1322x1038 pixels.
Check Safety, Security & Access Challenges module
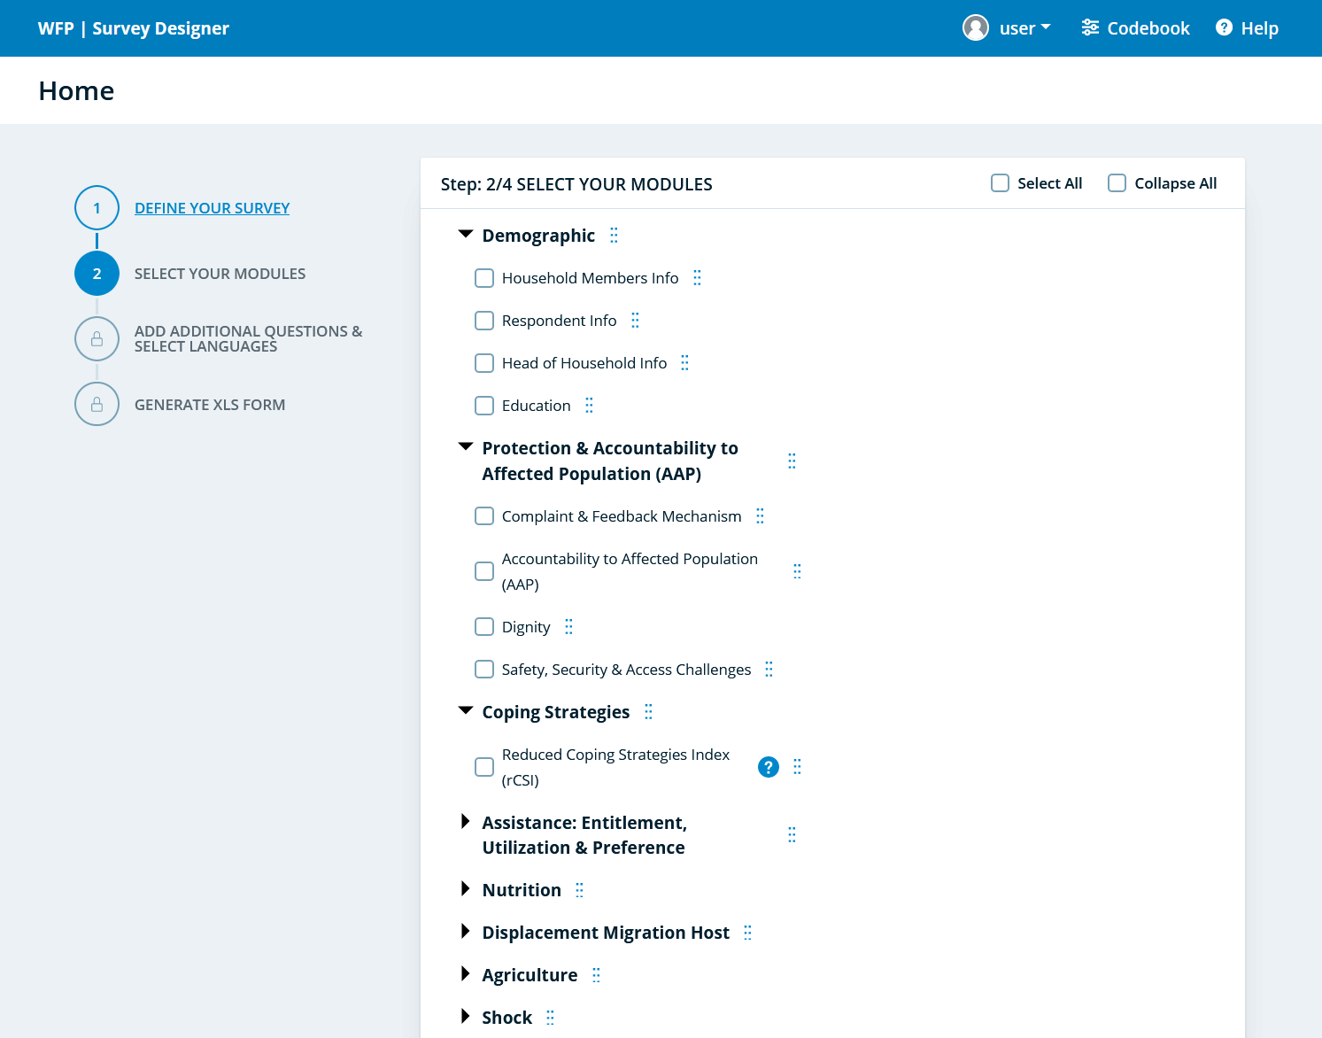point(484,670)
